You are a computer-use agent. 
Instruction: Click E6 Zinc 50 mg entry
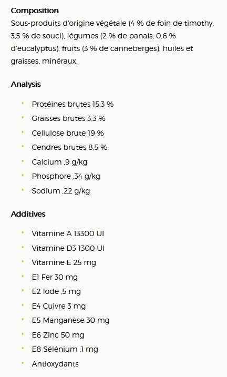click(58, 335)
